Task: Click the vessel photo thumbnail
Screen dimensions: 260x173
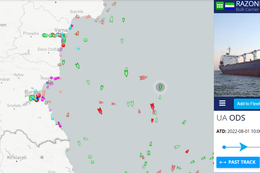Action: coord(237,55)
